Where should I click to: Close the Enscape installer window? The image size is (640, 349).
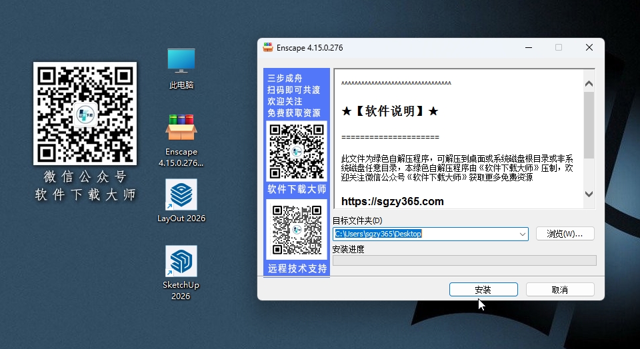pos(589,48)
